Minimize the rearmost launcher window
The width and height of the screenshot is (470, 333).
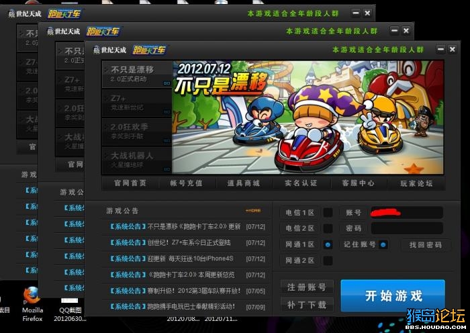356,13
